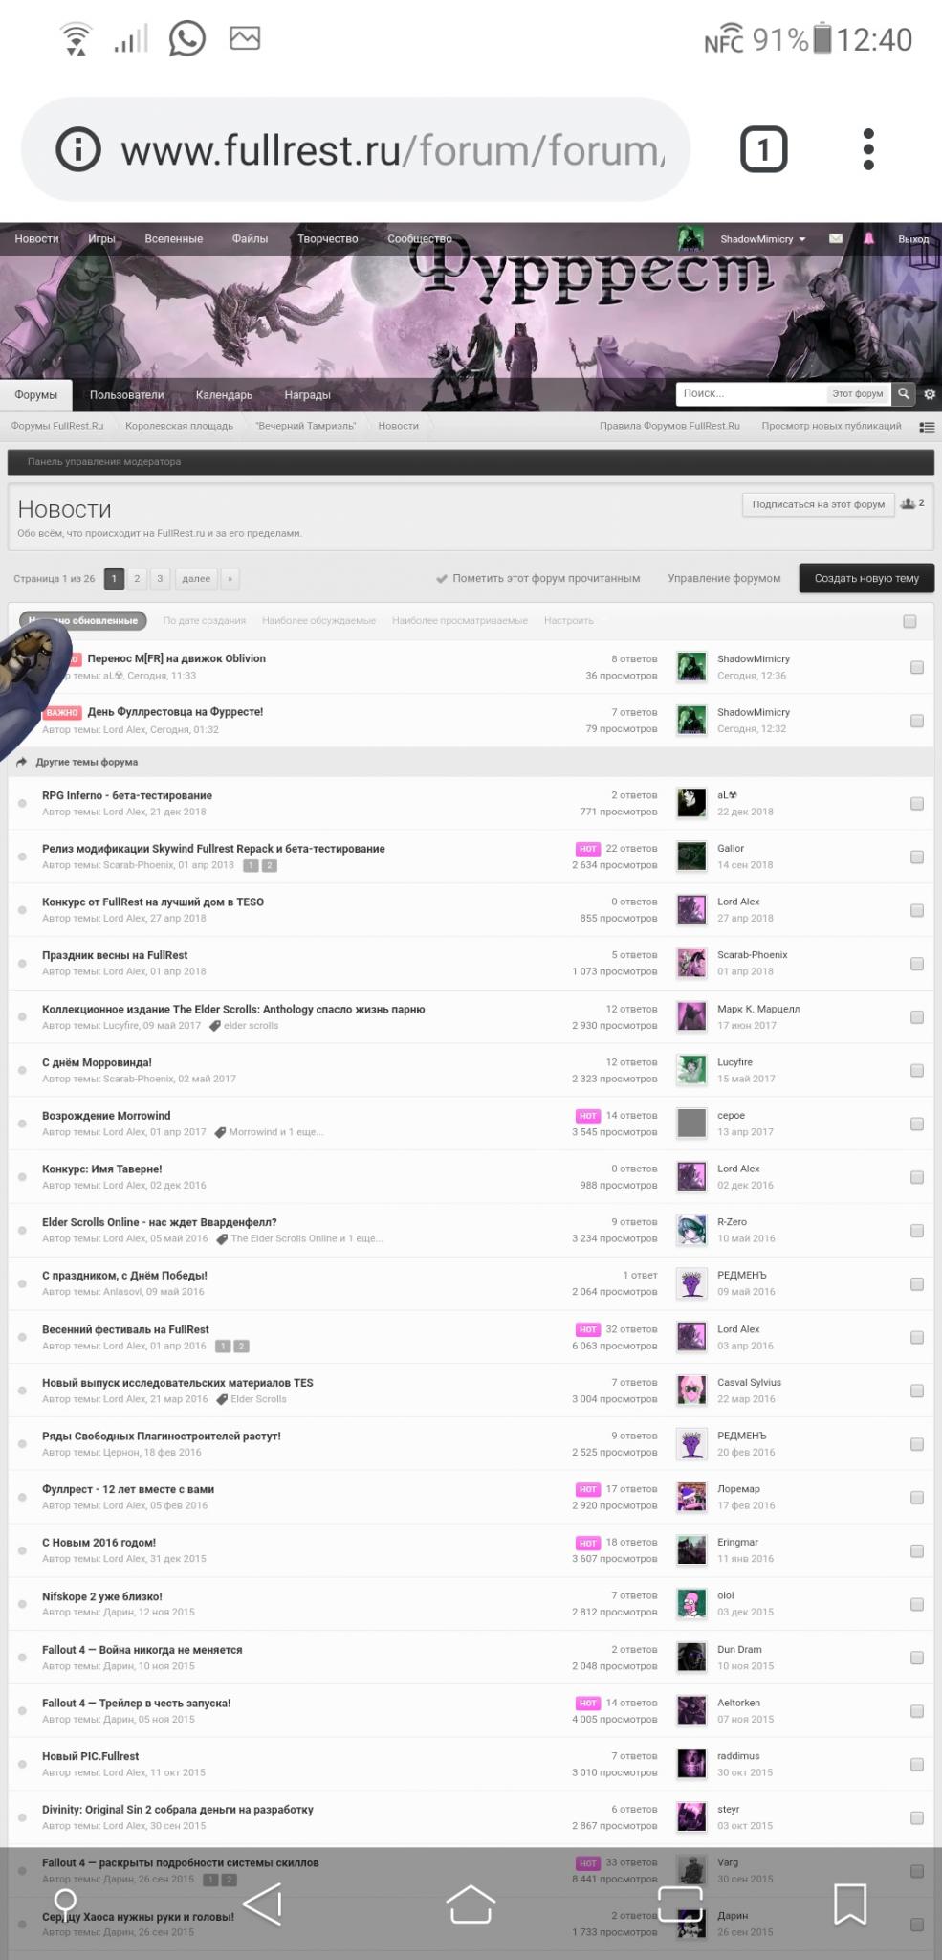Image resolution: width=942 pixels, height=1960 pixels.
Task: Tap the site info icon in address bar
Action: coord(78,149)
